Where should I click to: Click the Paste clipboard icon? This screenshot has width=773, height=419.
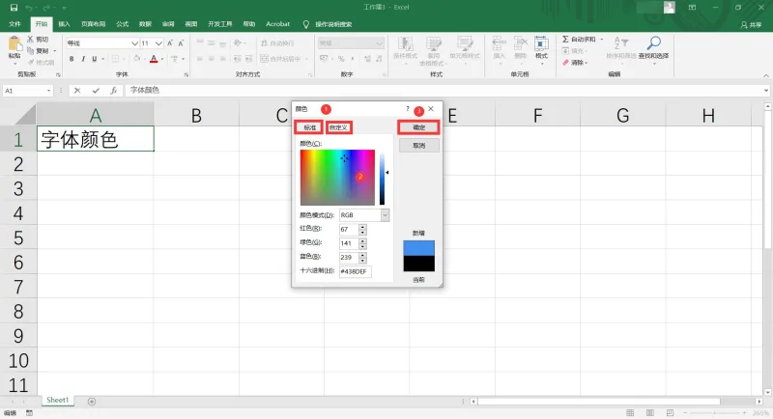click(14, 45)
